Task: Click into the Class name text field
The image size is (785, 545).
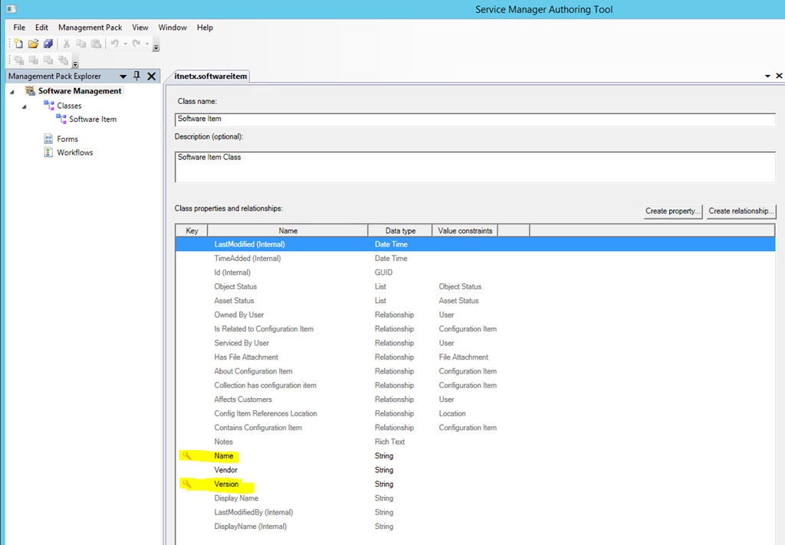Action: [475, 119]
